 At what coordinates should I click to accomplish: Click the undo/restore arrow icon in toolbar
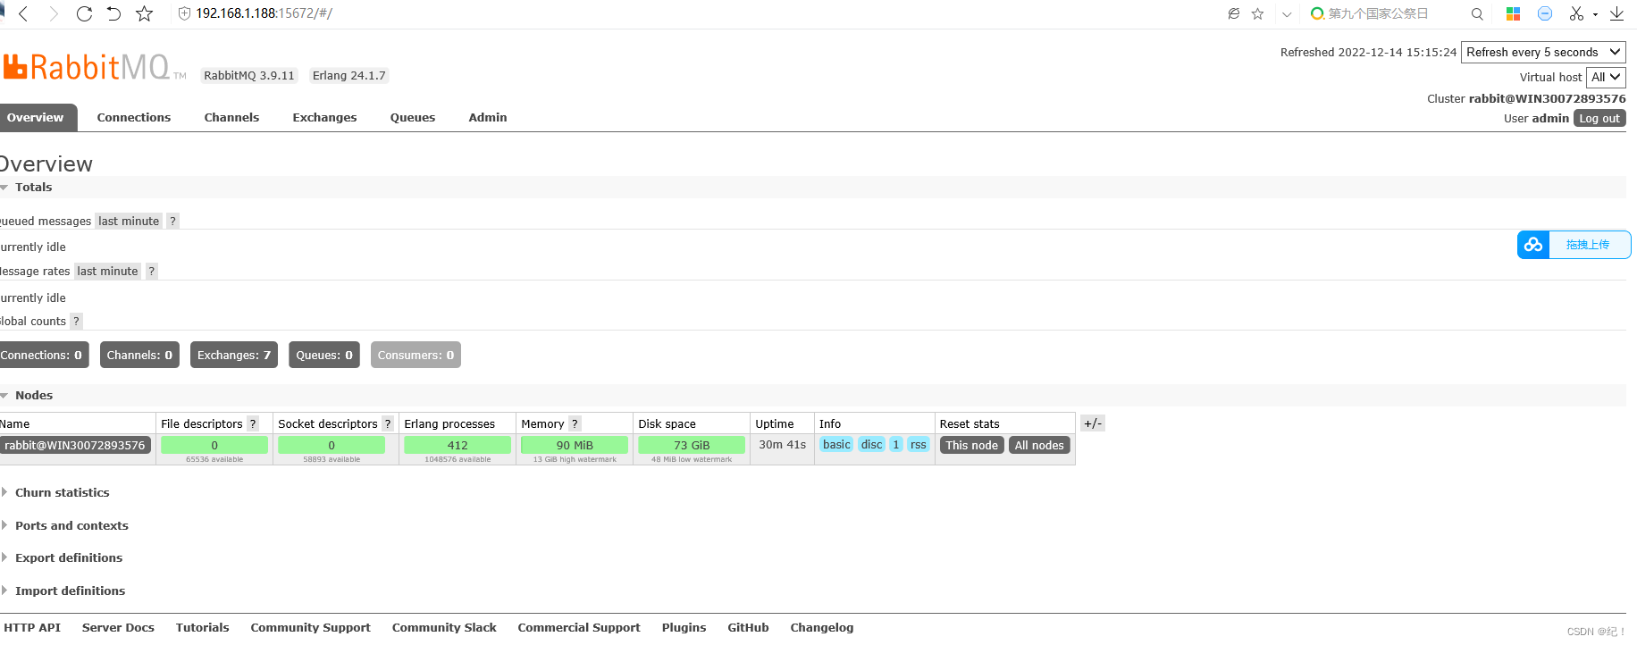coord(113,13)
